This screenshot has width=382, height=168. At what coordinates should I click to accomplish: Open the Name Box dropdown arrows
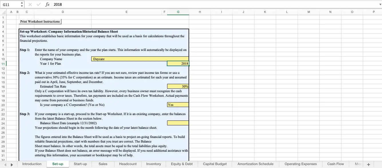22,4
